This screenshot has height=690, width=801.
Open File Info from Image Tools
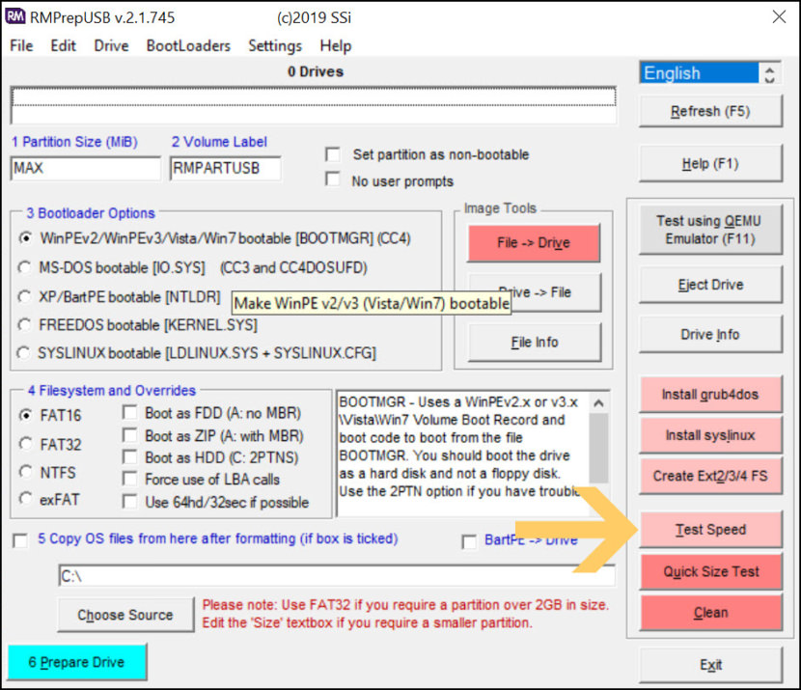point(534,341)
